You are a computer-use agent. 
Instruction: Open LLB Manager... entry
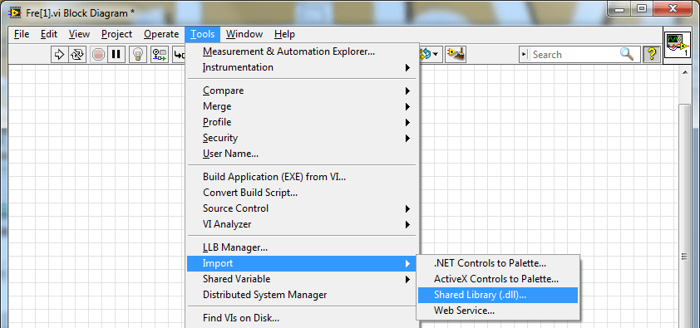(302, 247)
